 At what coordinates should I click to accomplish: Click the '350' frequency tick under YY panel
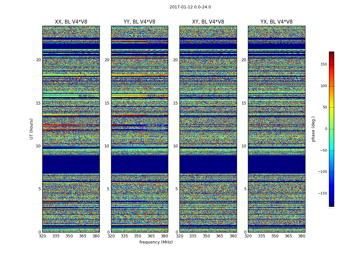(138, 236)
